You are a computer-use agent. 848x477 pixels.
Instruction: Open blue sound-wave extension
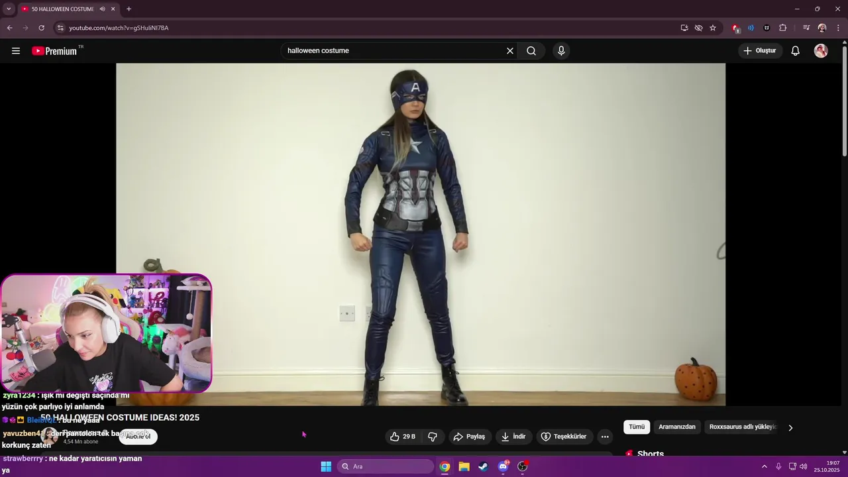751,28
